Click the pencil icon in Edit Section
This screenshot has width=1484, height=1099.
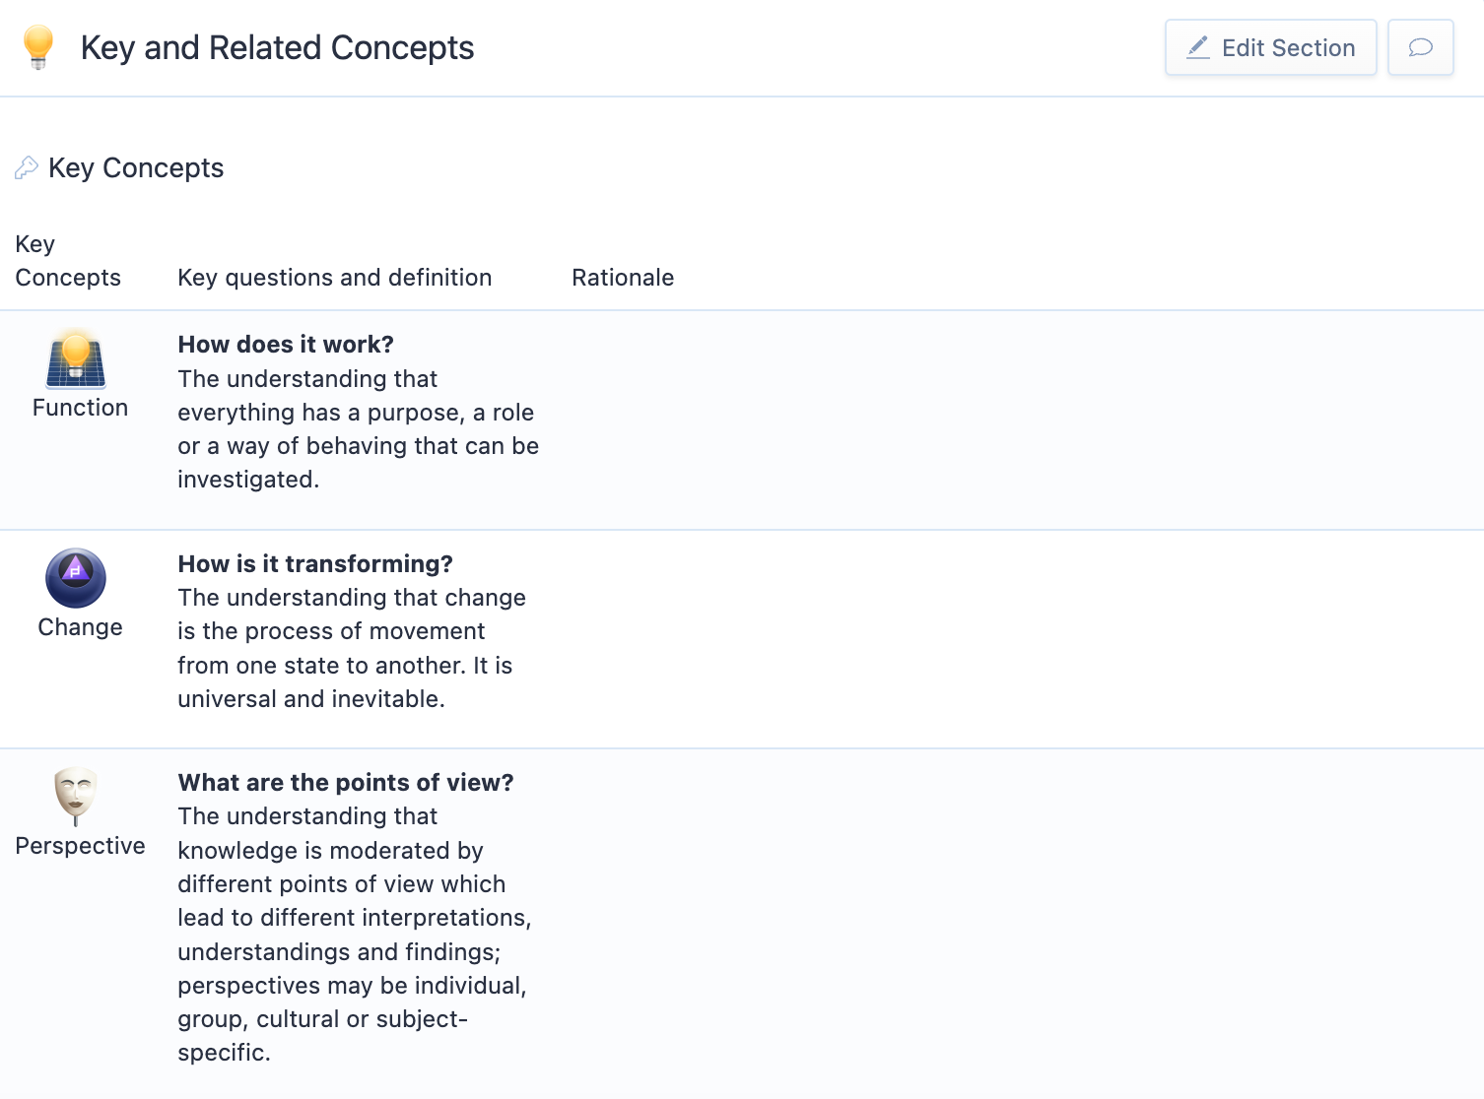[x=1198, y=47]
